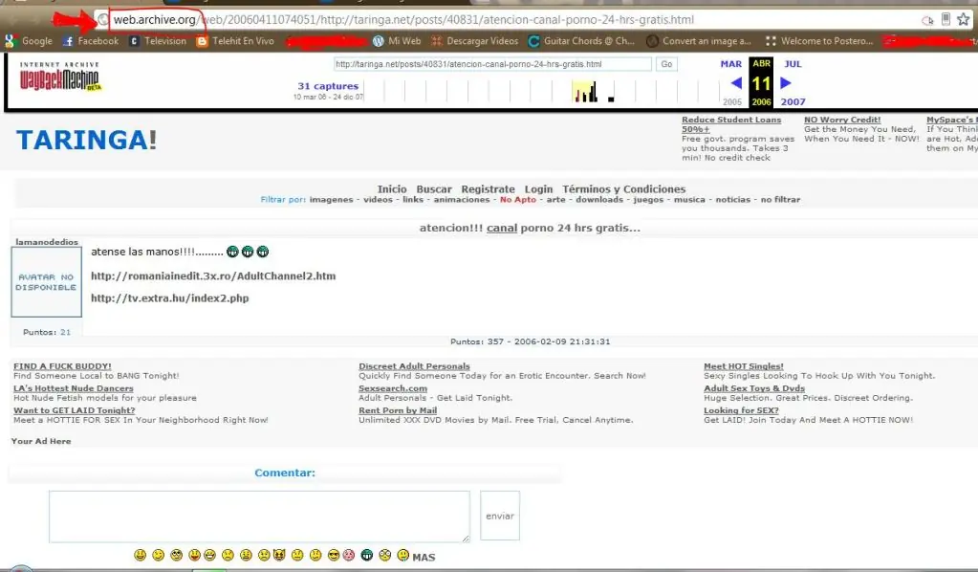The width and height of the screenshot is (978, 572).
Task: Open the Google bookmark
Action: 29,41
